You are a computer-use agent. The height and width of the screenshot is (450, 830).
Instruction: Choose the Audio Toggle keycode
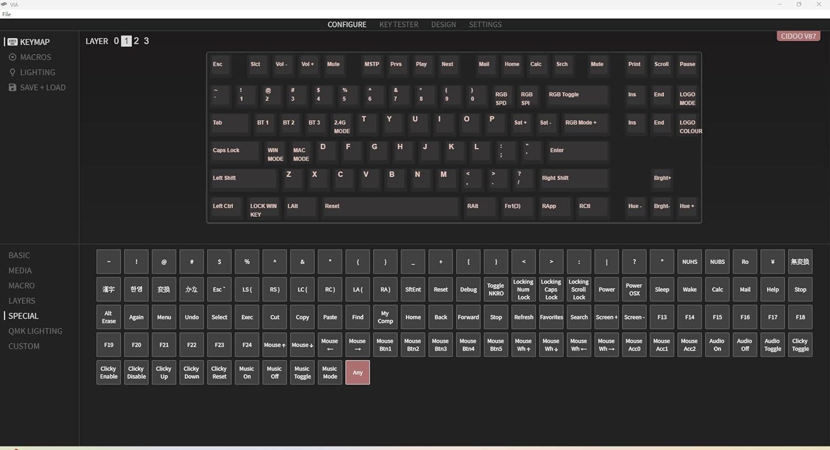click(772, 345)
